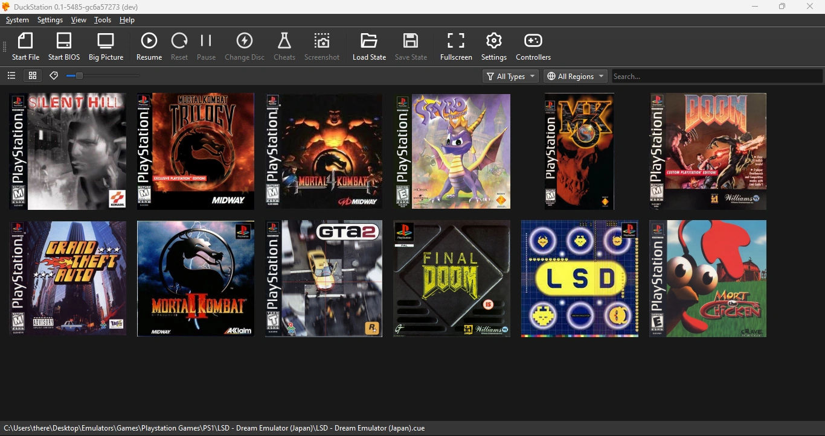Open the Controllers configuration icon
The width and height of the screenshot is (825, 436).
point(533,45)
